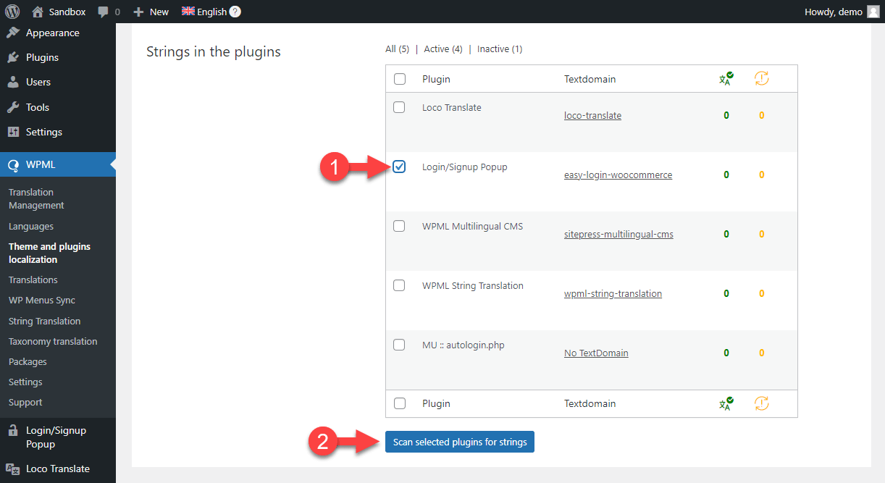
Task: Click the Settings sliders icon in sidebar
Action: coord(13,132)
